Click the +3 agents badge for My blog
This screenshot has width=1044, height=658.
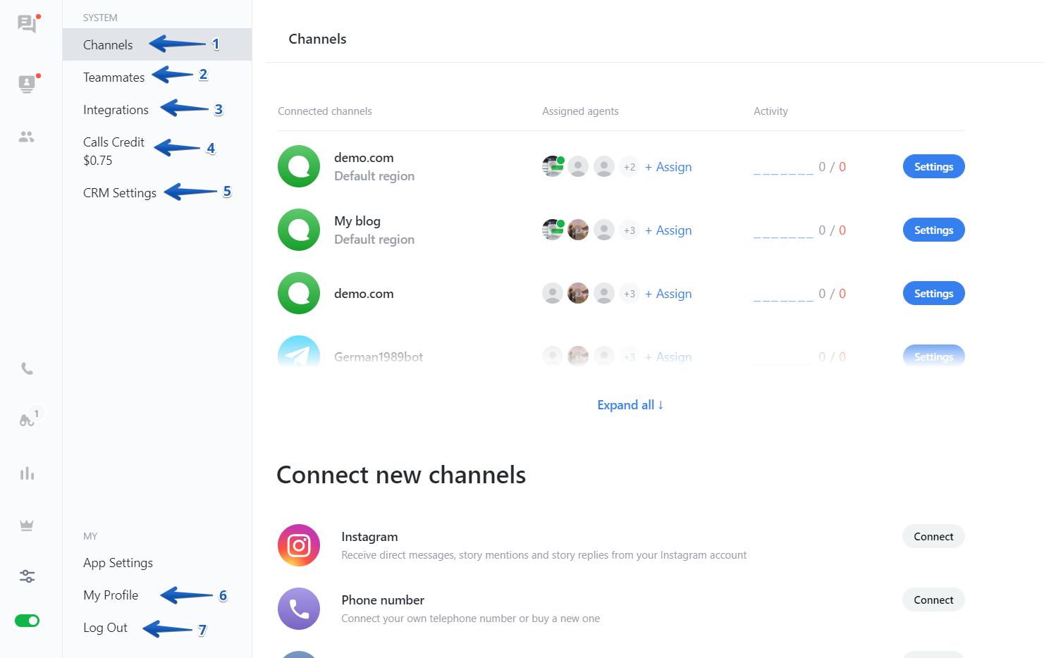630,230
